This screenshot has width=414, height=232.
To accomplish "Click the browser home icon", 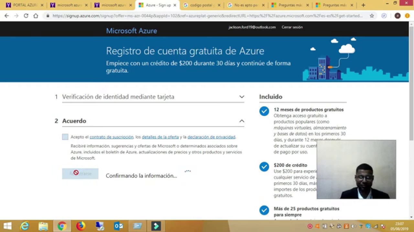I will (x=36, y=16).
